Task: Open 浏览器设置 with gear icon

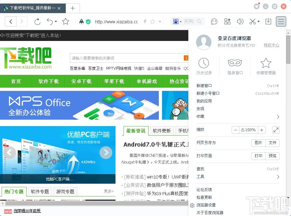Action: 203,205
